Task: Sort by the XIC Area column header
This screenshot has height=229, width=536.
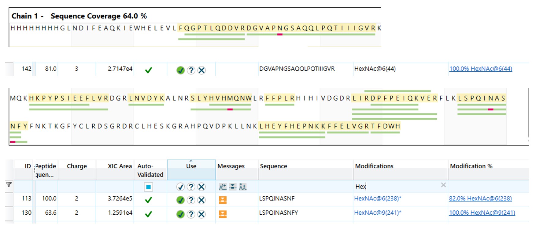Action: [120, 166]
